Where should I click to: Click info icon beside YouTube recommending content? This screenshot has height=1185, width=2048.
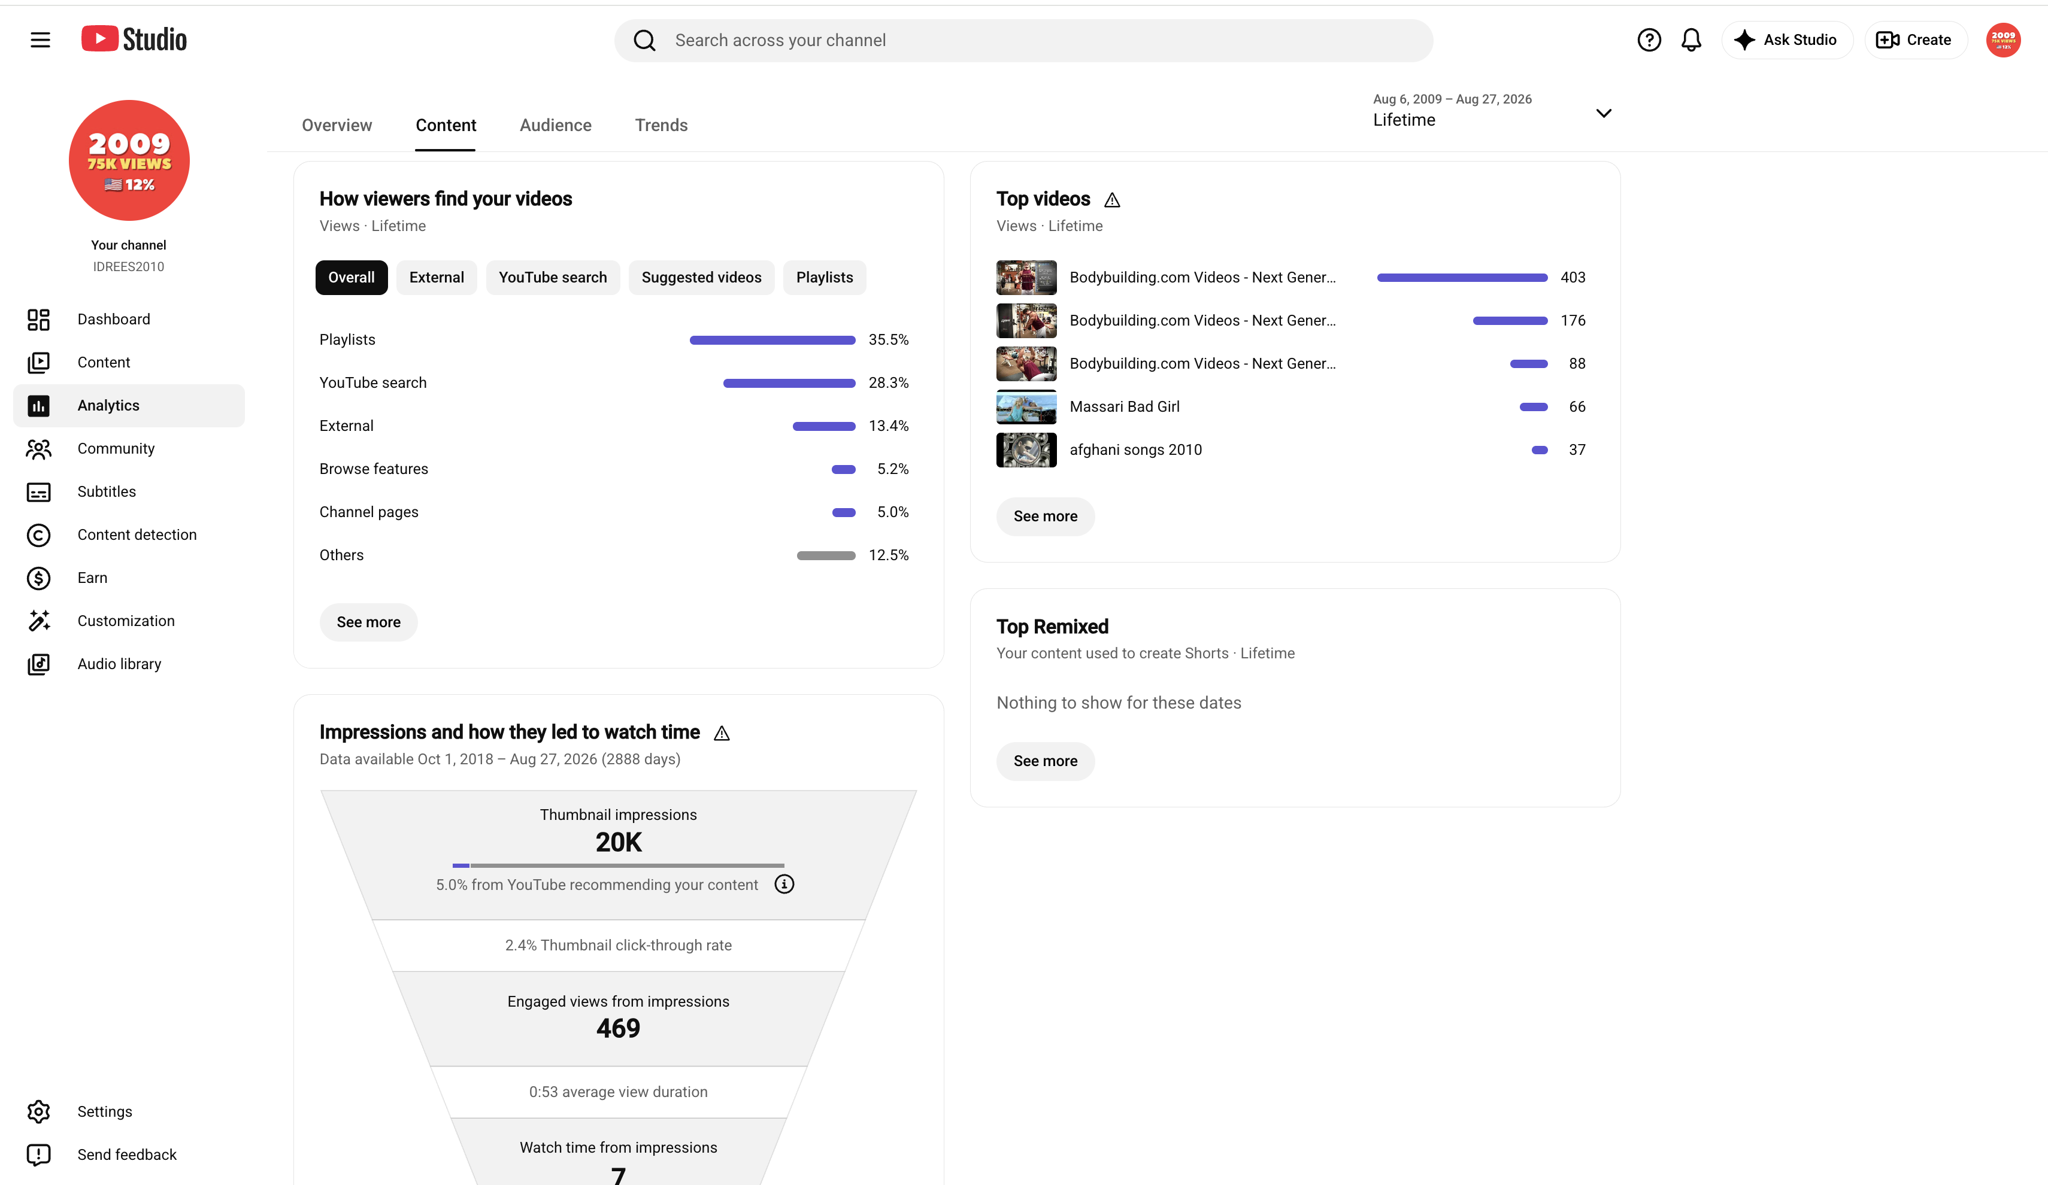(783, 884)
